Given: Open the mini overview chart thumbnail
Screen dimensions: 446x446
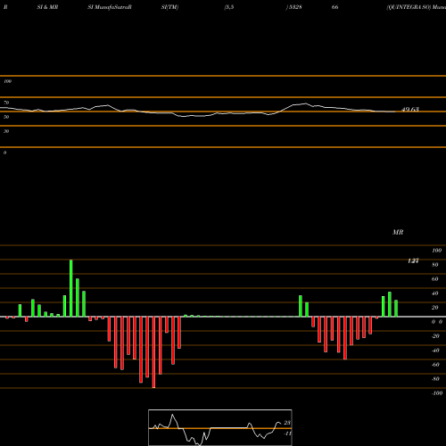Looking at the screenshot, I should click(x=220, y=427).
